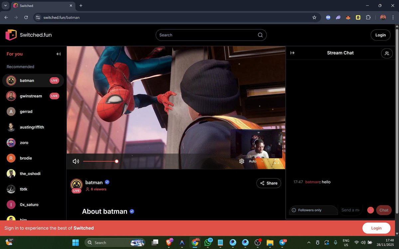The width and height of the screenshot is (399, 249).
Task: Open the Chrome profile avatar
Action: [x=383, y=17]
